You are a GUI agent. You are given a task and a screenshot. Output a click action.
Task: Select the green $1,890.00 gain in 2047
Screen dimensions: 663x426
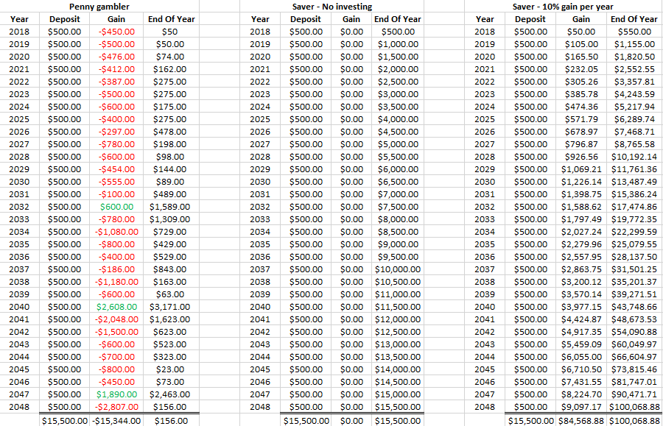click(x=116, y=394)
